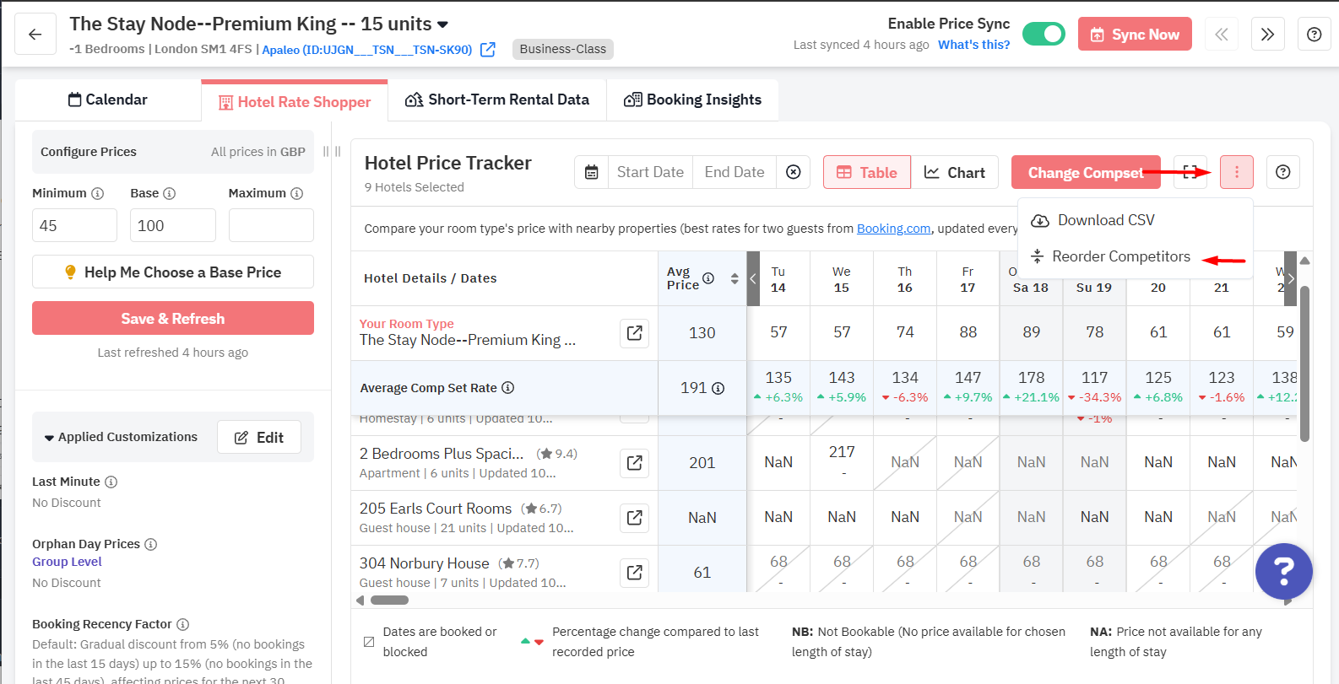This screenshot has height=684, width=1339.
Task: Collapse the Applied Customizations section
Action: 49,438
